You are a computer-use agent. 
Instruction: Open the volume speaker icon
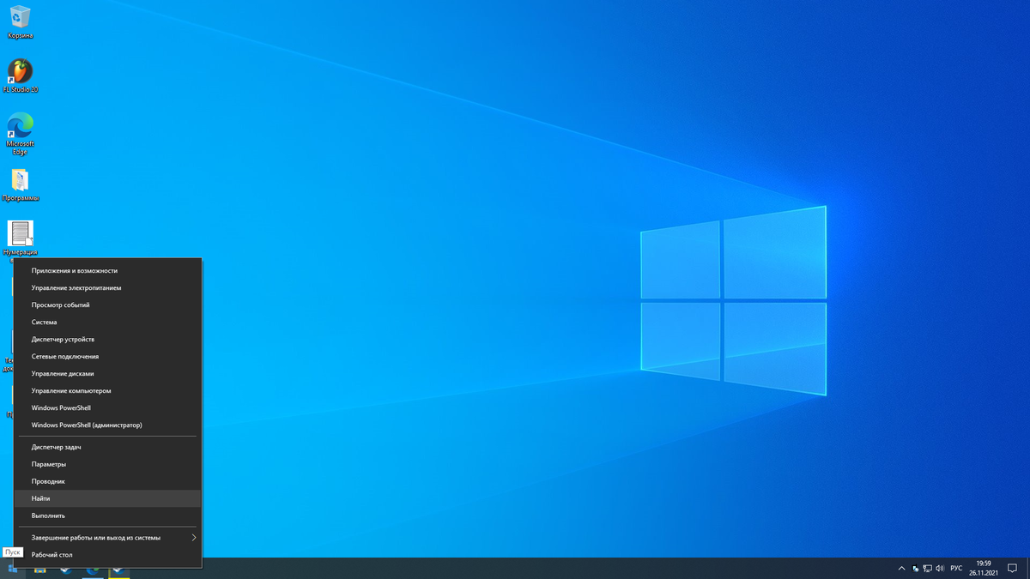click(x=941, y=569)
